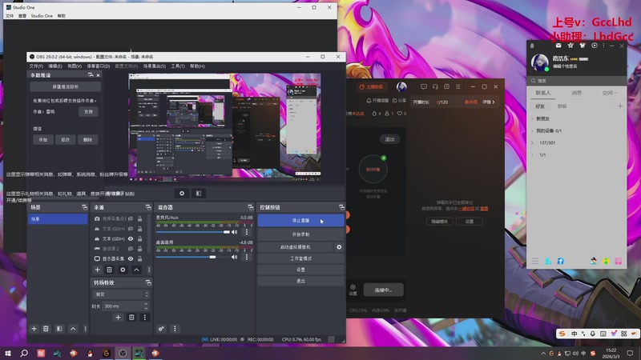Click Stop Streaming button in OBS
This screenshot has width=641, height=360.
click(301, 221)
